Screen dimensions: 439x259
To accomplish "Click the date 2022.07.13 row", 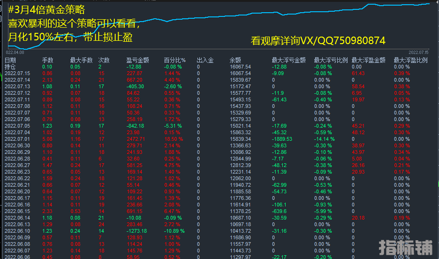I will [x=17, y=86].
